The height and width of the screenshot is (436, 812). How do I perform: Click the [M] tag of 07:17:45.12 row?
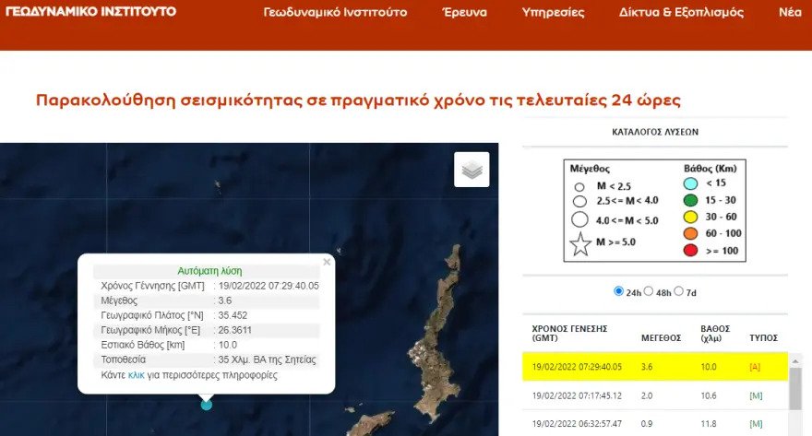coord(756,395)
